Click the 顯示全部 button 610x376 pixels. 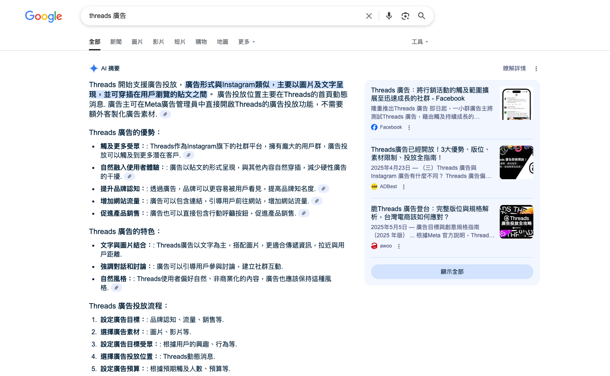452,272
